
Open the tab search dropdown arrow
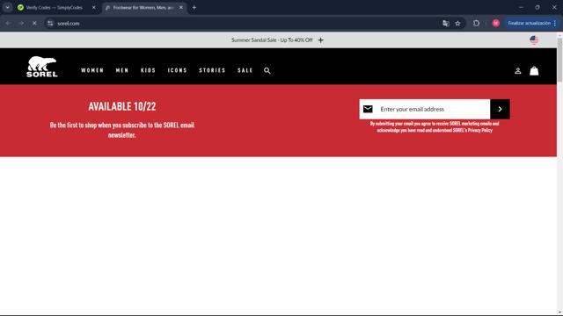tap(8, 8)
